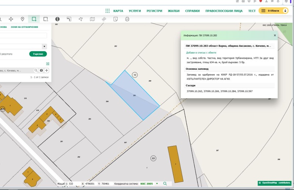This screenshot has height=190, width=294.
Task: Click the location pin marker tool
Action: 22,19
